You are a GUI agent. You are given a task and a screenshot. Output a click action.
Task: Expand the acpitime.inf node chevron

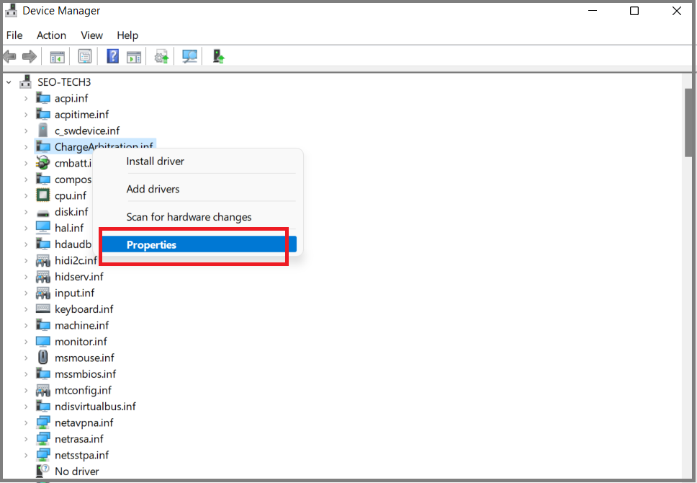[26, 115]
